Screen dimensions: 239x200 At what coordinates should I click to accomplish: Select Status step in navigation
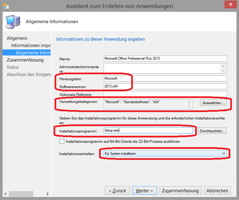(13, 67)
